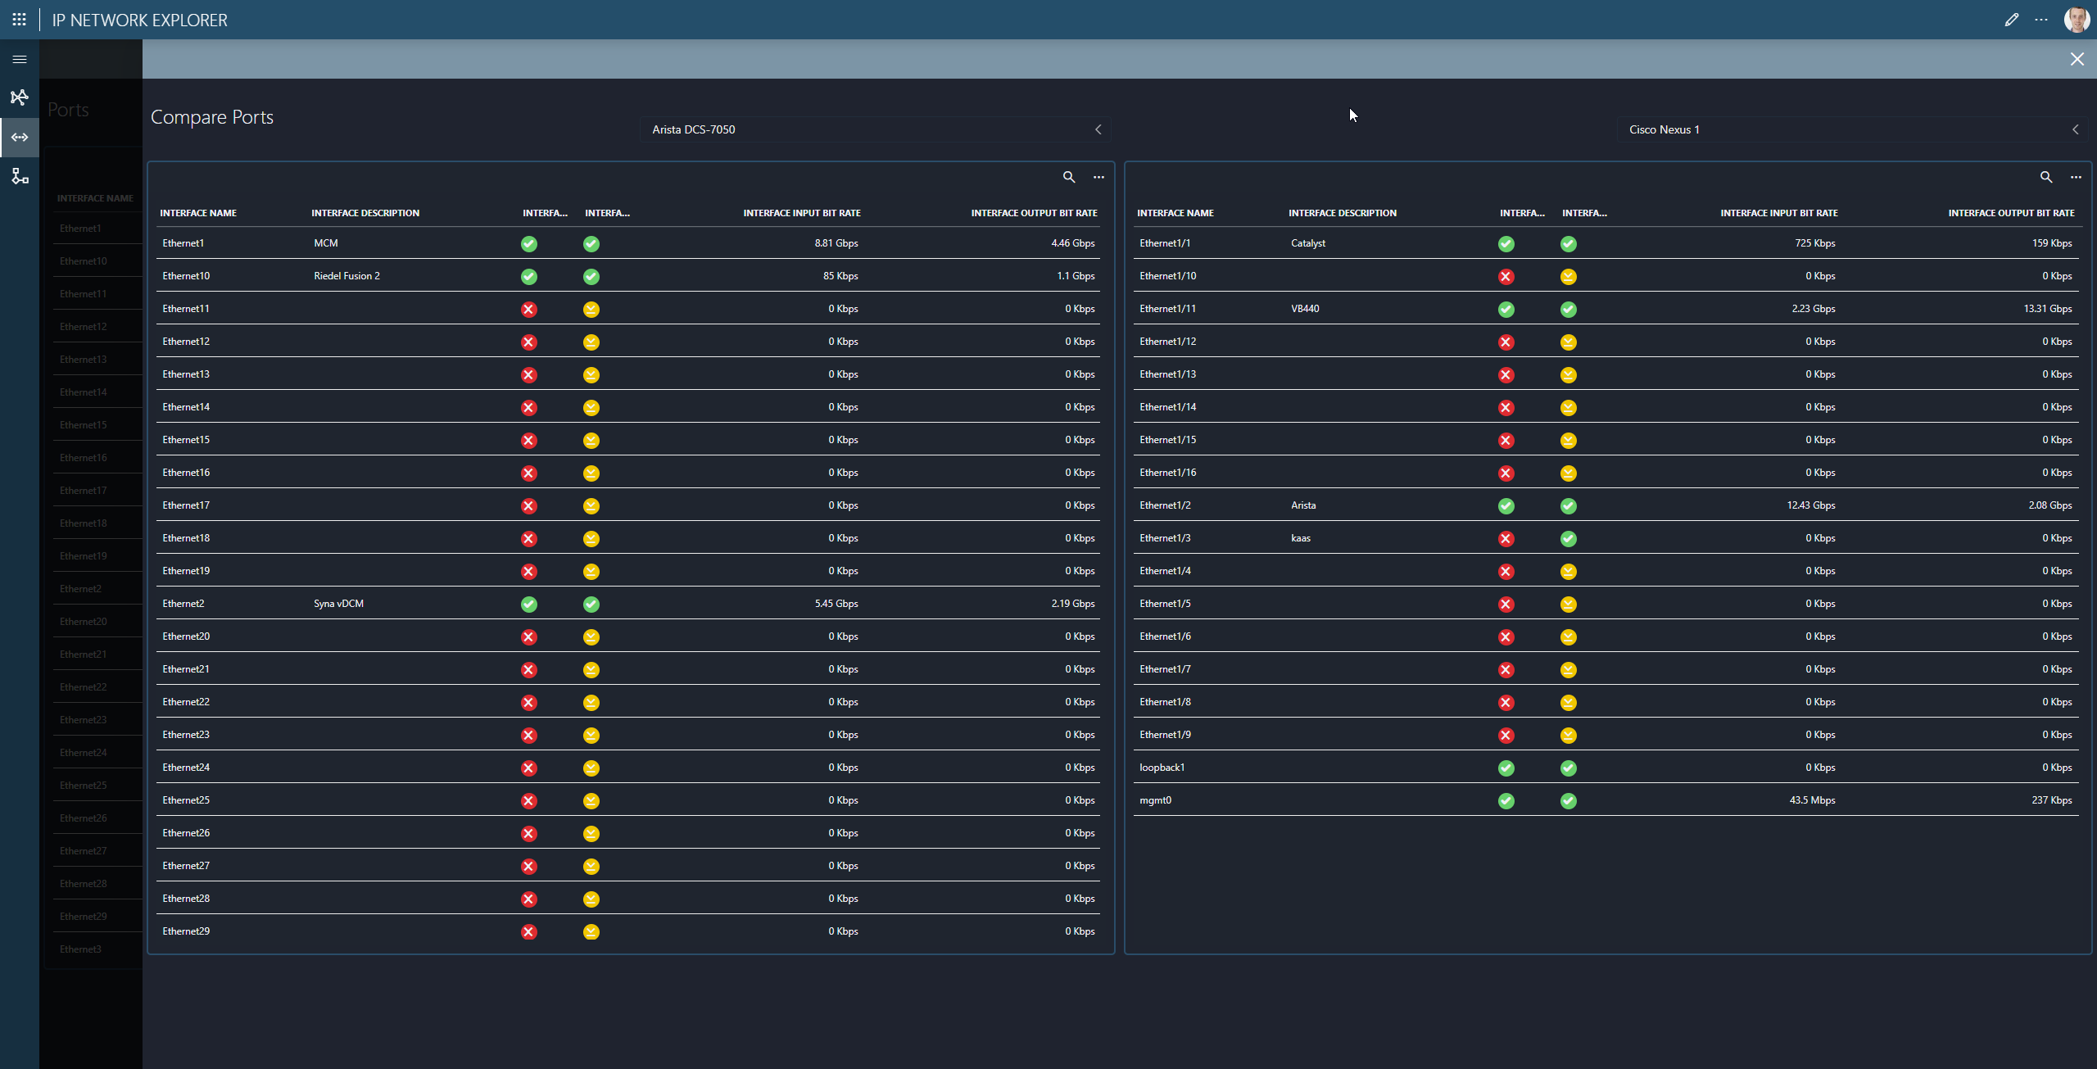Click green status icon for Ethernet1/1 Catalyst
This screenshot has width=2097, height=1069.
[x=1506, y=244]
